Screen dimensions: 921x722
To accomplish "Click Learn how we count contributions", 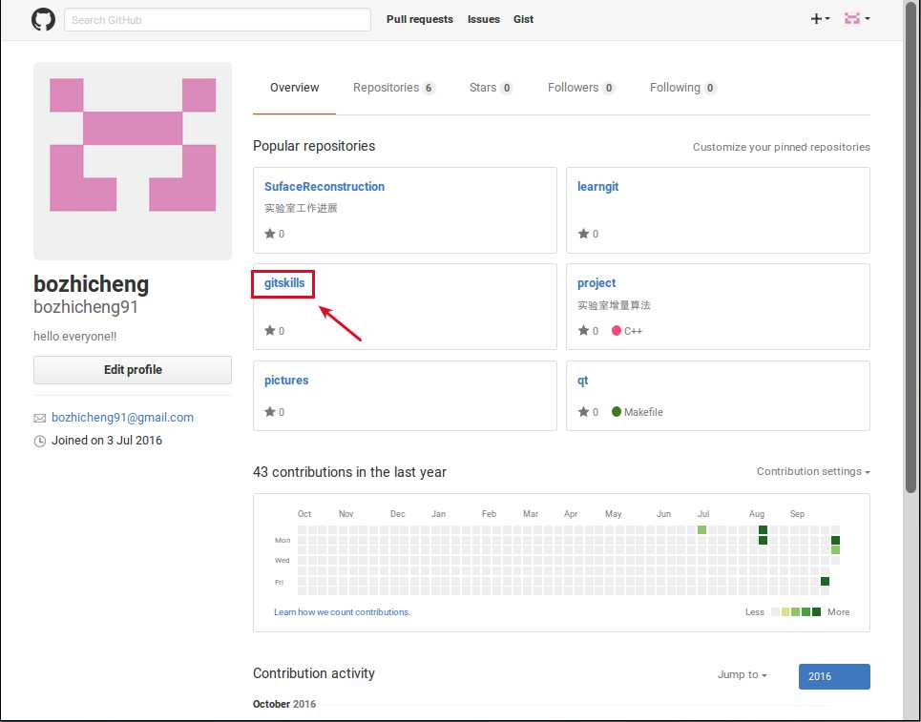I will (x=342, y=611).
